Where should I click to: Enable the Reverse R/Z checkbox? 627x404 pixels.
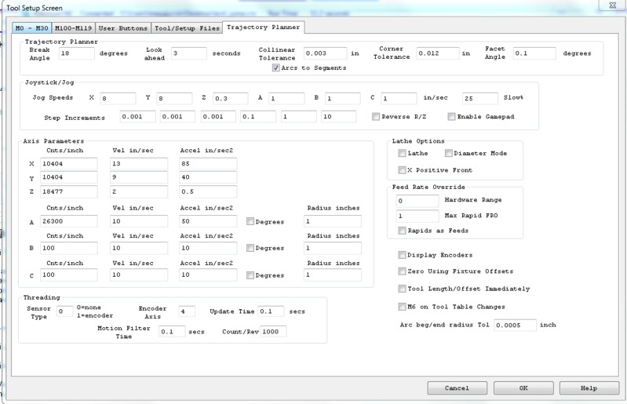point(377,117)
